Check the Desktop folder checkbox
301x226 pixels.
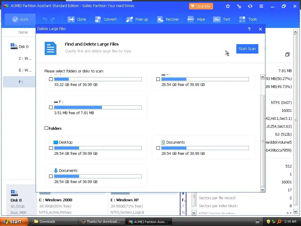tap(51, 148)
